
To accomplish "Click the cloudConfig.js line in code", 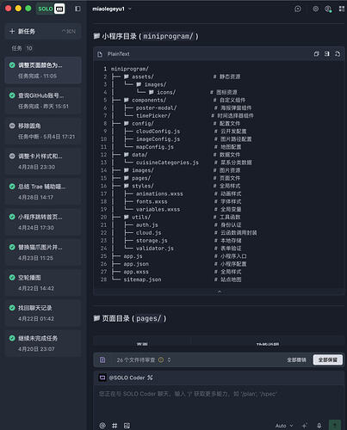I will tap(158, 132).
